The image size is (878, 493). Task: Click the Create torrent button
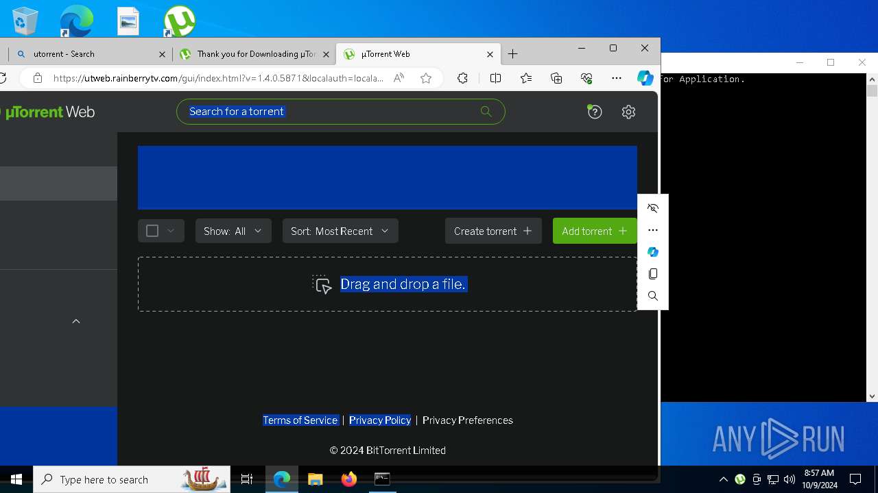(493, 231)
